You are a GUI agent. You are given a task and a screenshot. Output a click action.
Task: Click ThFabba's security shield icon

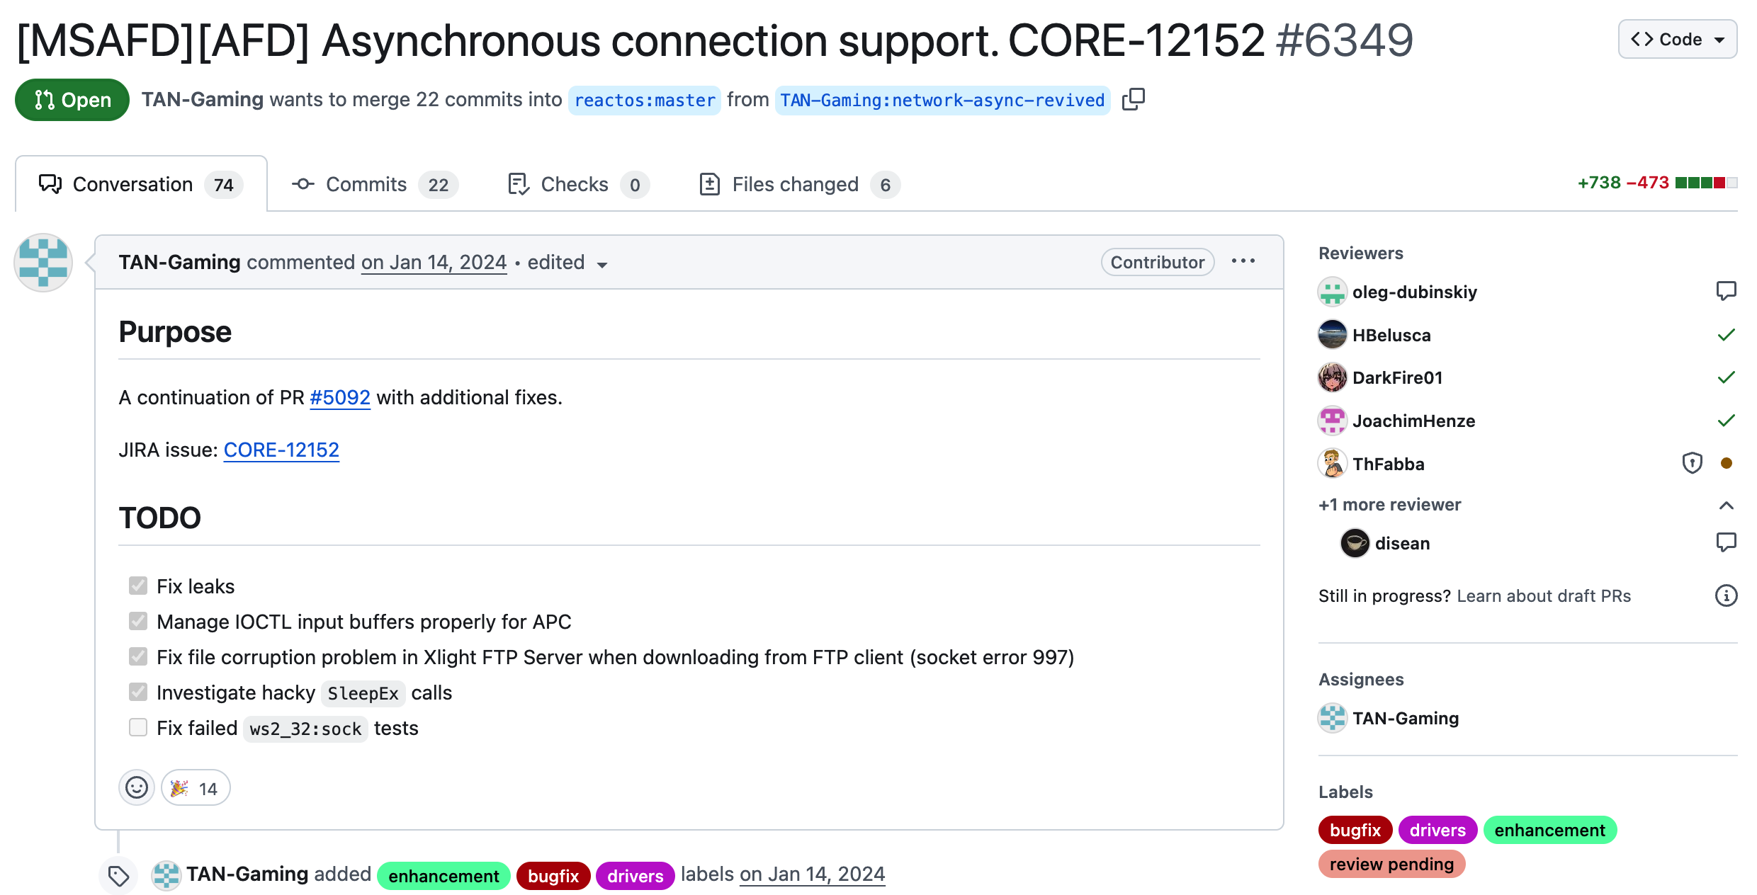[1693, 463]
